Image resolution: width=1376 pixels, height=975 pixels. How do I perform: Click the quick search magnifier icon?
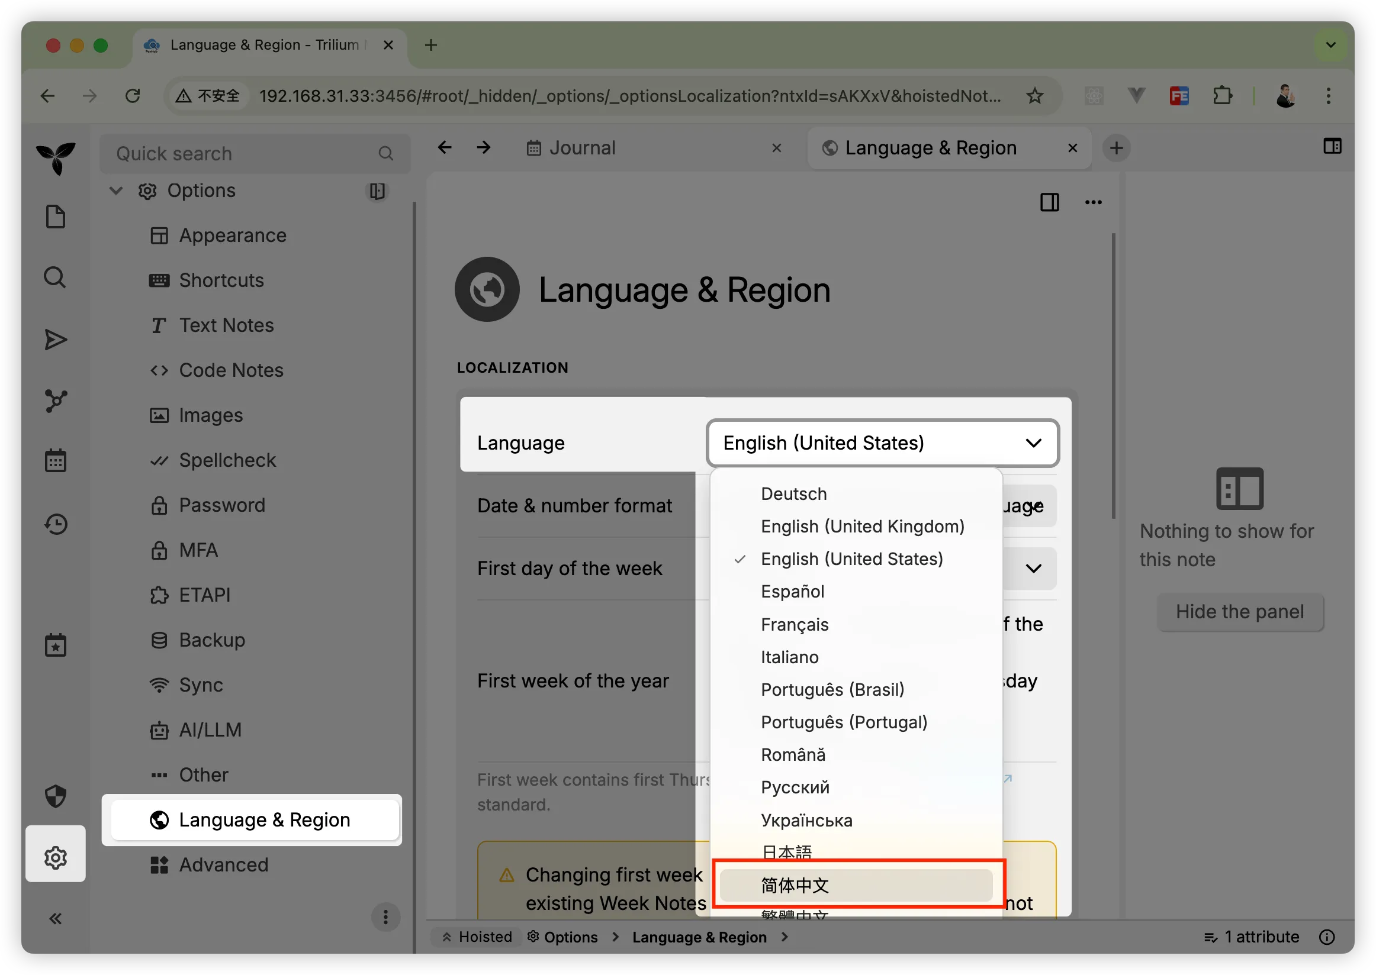coord(386,154)
